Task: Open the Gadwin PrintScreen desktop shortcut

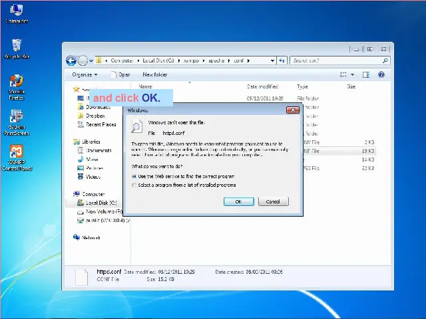Action: (16, 122)
